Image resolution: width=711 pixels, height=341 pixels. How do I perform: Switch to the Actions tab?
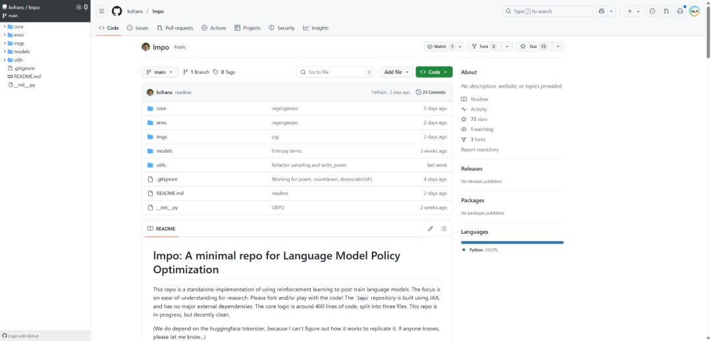[x=213, y=28]
